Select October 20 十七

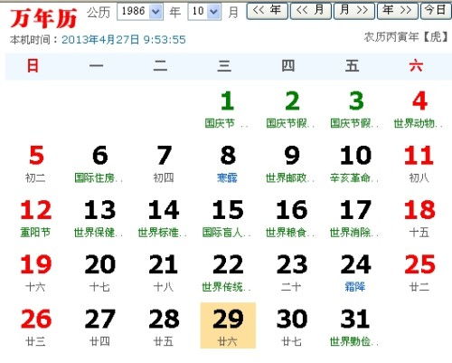(x=99, y=273)
